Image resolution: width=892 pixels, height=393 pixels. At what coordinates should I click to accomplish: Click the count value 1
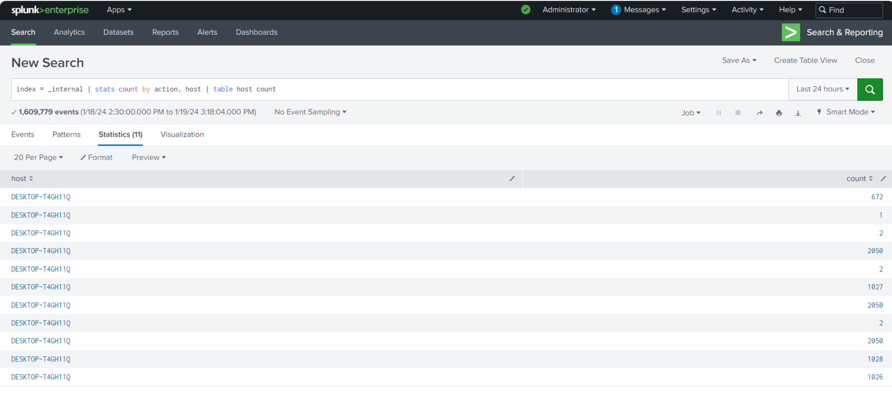click(x=881, y=216)
